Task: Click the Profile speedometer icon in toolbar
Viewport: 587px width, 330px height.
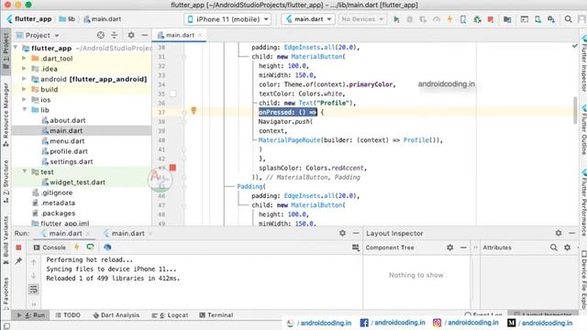Action: point(437,19)
